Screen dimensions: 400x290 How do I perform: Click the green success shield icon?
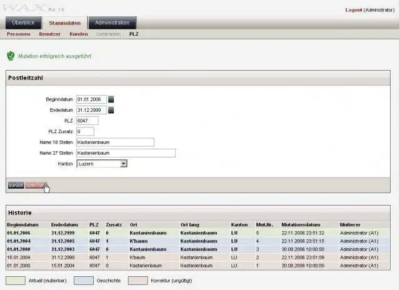click(11, 56)
